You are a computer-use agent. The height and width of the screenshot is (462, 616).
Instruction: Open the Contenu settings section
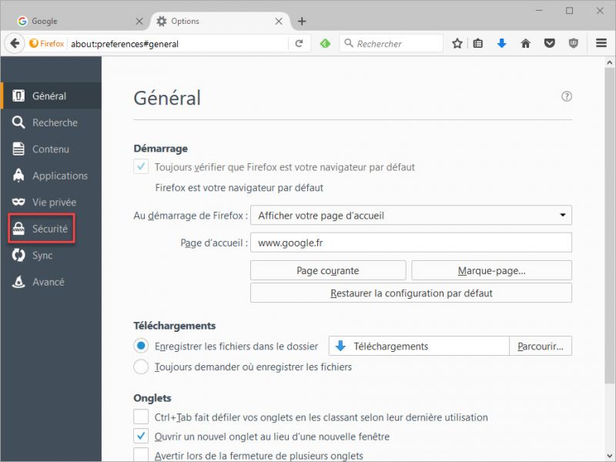51,149
